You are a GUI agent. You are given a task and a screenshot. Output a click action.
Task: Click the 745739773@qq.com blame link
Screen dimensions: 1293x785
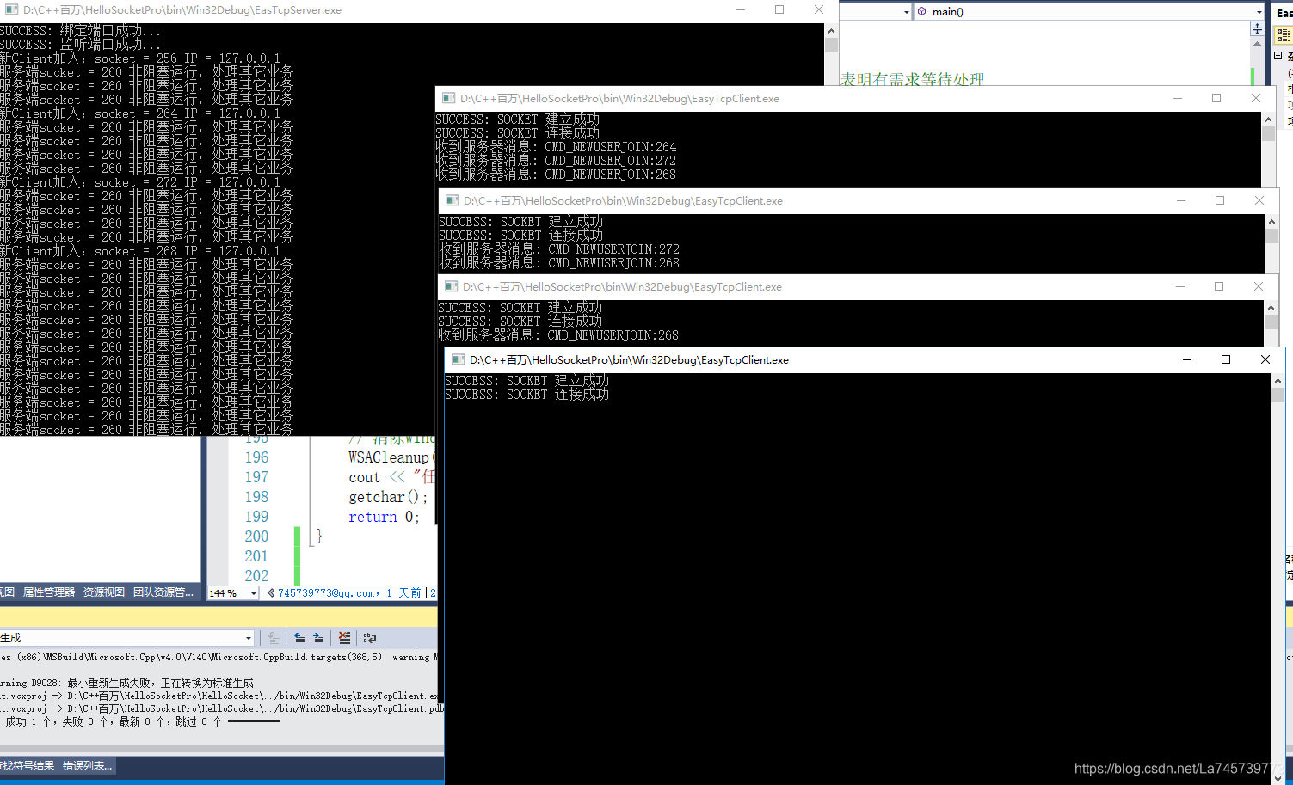click(327, 593)
